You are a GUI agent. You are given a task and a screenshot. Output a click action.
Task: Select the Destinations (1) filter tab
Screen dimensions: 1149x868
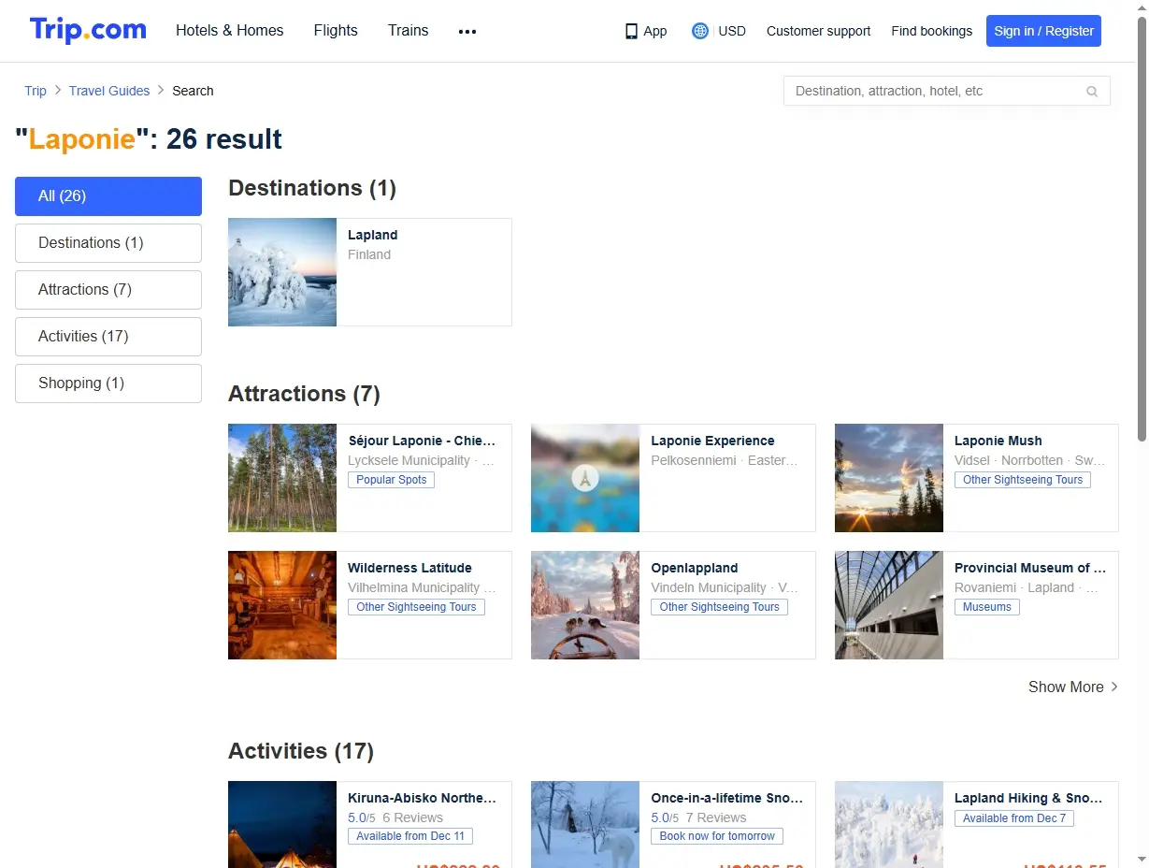coord(108,243)
